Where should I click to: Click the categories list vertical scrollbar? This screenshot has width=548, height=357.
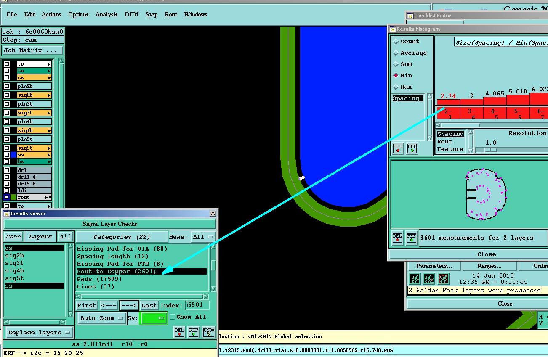214,267
